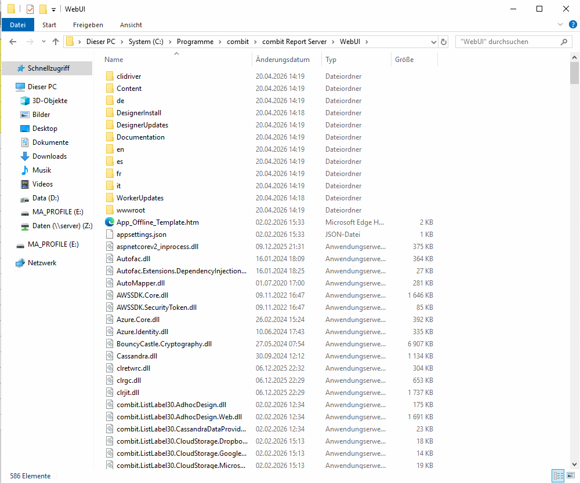
Task: Refresh the WebUI folder view
Action: tap(444, 42)
